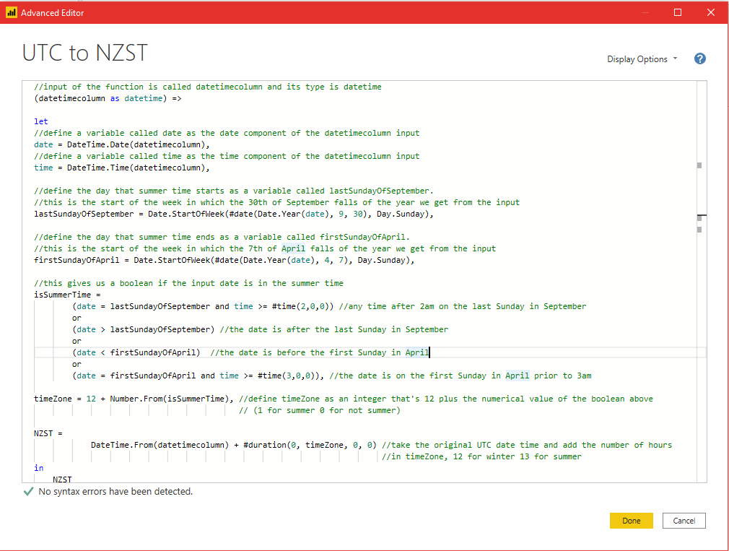Expand the Display Options dropdown

pos(642,59)
